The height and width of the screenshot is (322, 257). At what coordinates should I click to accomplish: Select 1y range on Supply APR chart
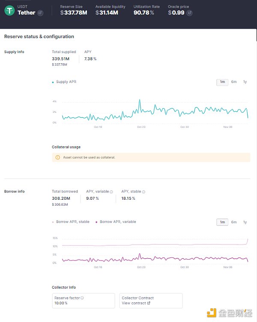point(245,82)
